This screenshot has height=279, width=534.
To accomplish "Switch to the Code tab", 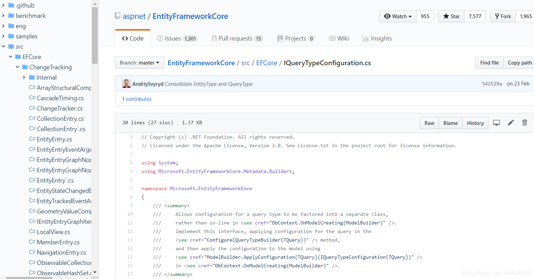I will 133,38.
